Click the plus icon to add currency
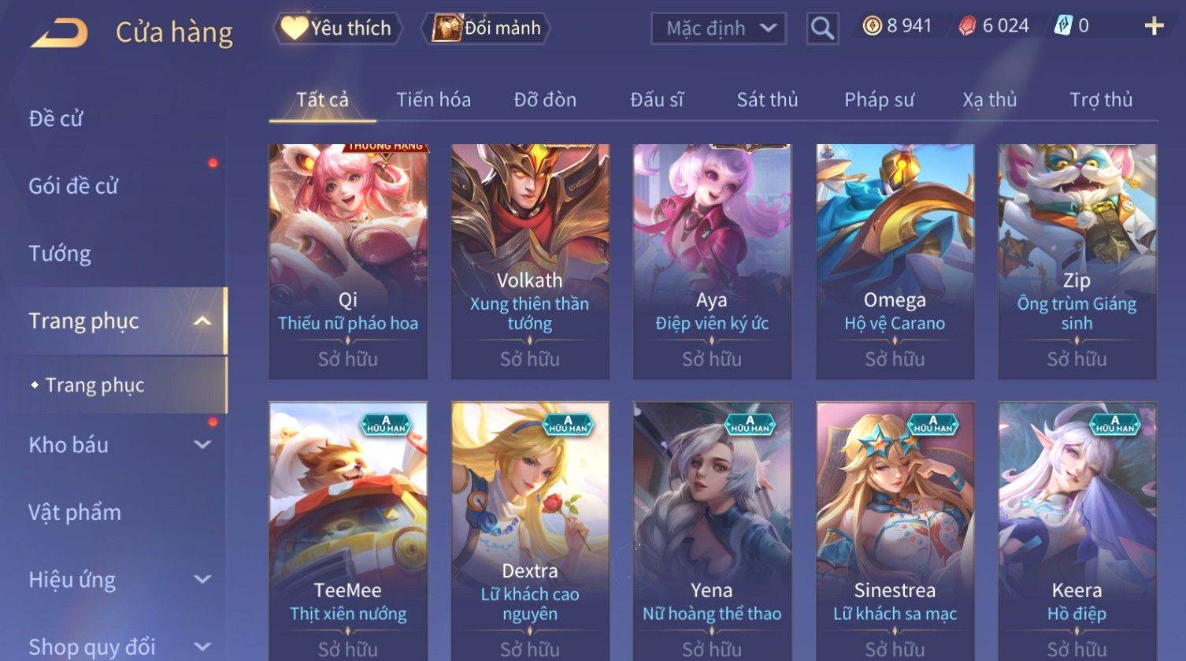Image resolution: width=1186 pixels, height=661 pixels. click(x=1154, y=27)
